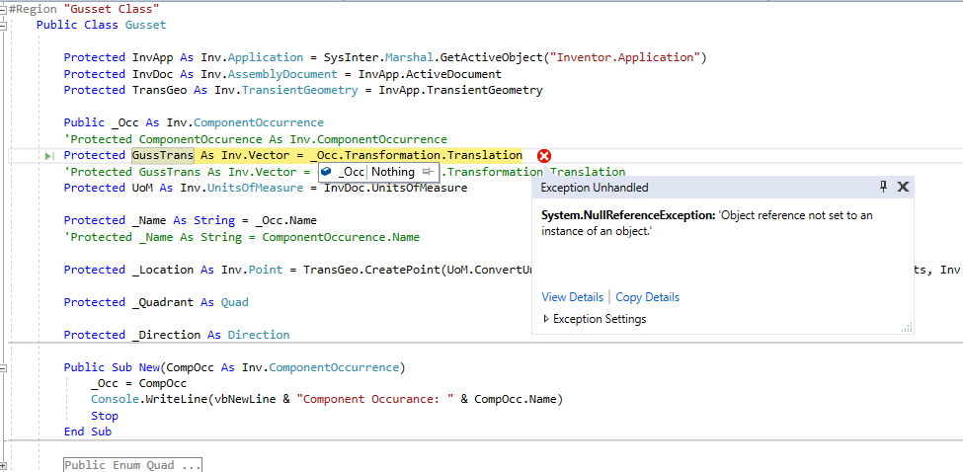The height and width of the screenshot is (472, 963).
Task: Click Console in the WriteLine call
Action: click(x=115, y=400)
